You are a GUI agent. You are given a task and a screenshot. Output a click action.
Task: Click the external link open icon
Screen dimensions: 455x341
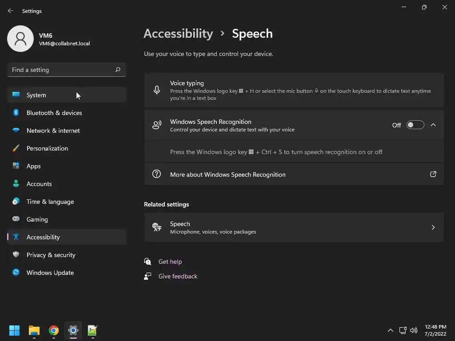pyautogui.click(x=433, y=174)
